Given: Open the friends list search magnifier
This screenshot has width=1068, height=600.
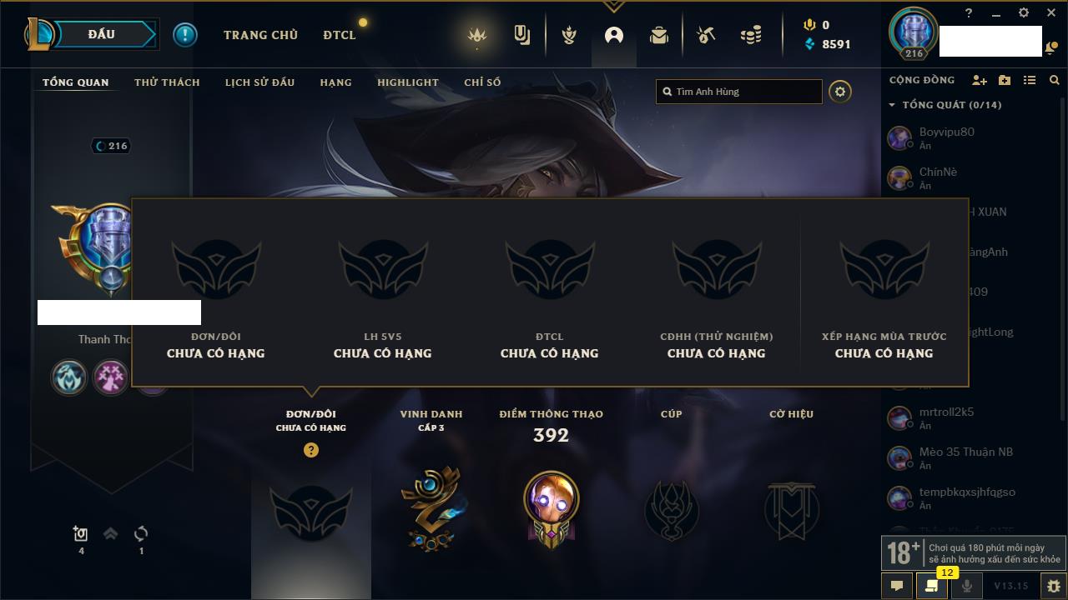Looking at the screenshot, I should tap(1055, 80).
